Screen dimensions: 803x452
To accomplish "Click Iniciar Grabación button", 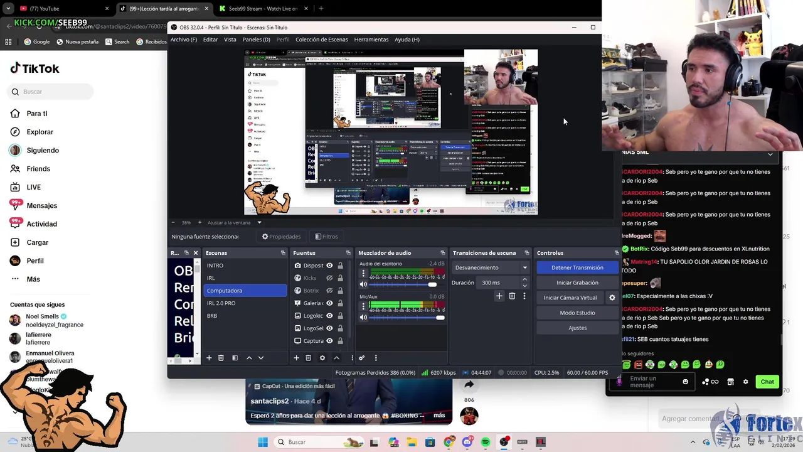I will pos(577,282).
